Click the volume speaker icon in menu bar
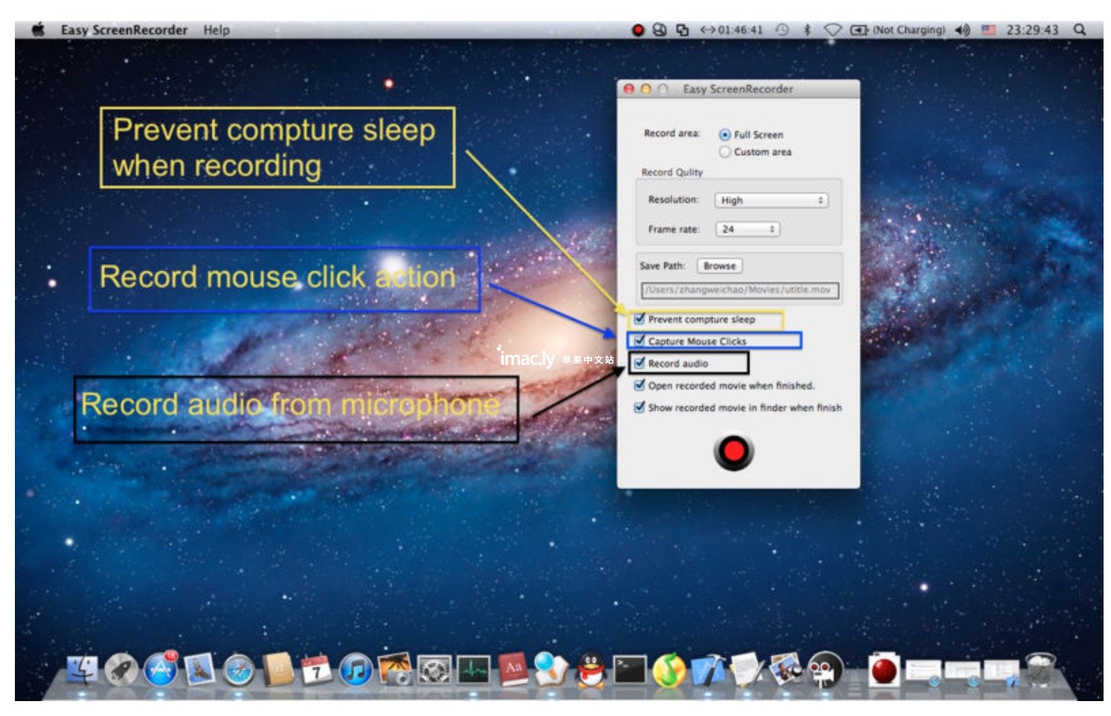 (x=963, y=30)
